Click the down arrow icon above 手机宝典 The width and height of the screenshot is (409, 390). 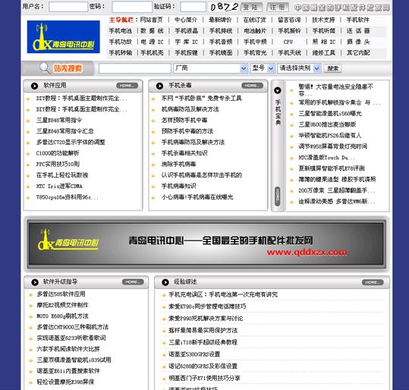pos(278,90)
